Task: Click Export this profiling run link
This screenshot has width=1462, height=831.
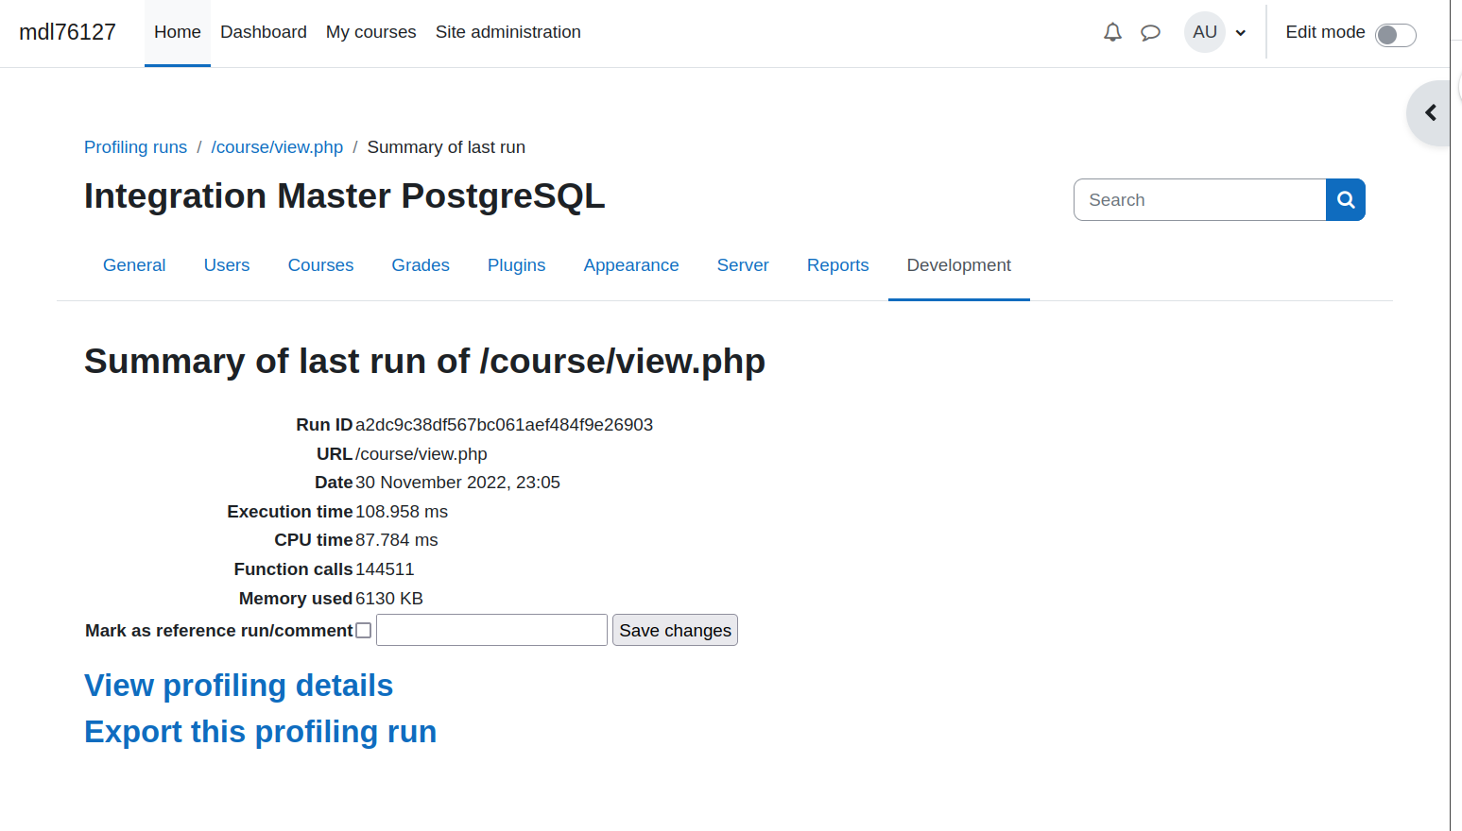Action: tap(261, 732)
